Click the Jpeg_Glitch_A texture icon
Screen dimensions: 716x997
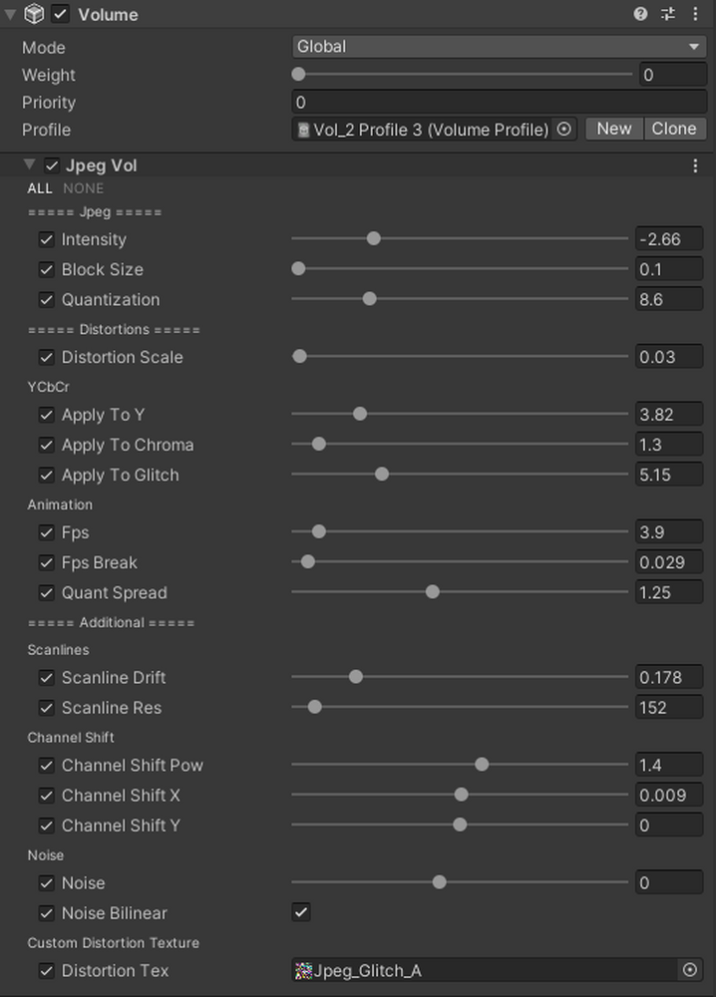click(x=304, y=970)
